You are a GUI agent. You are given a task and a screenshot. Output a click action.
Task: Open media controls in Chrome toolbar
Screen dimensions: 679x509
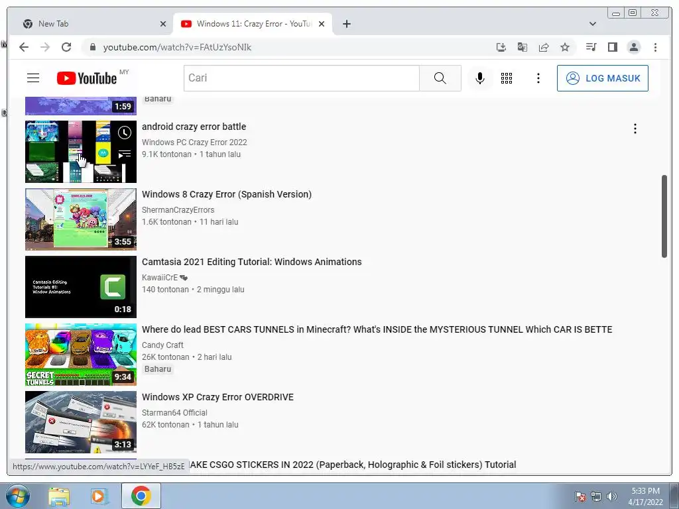(591, 47)
